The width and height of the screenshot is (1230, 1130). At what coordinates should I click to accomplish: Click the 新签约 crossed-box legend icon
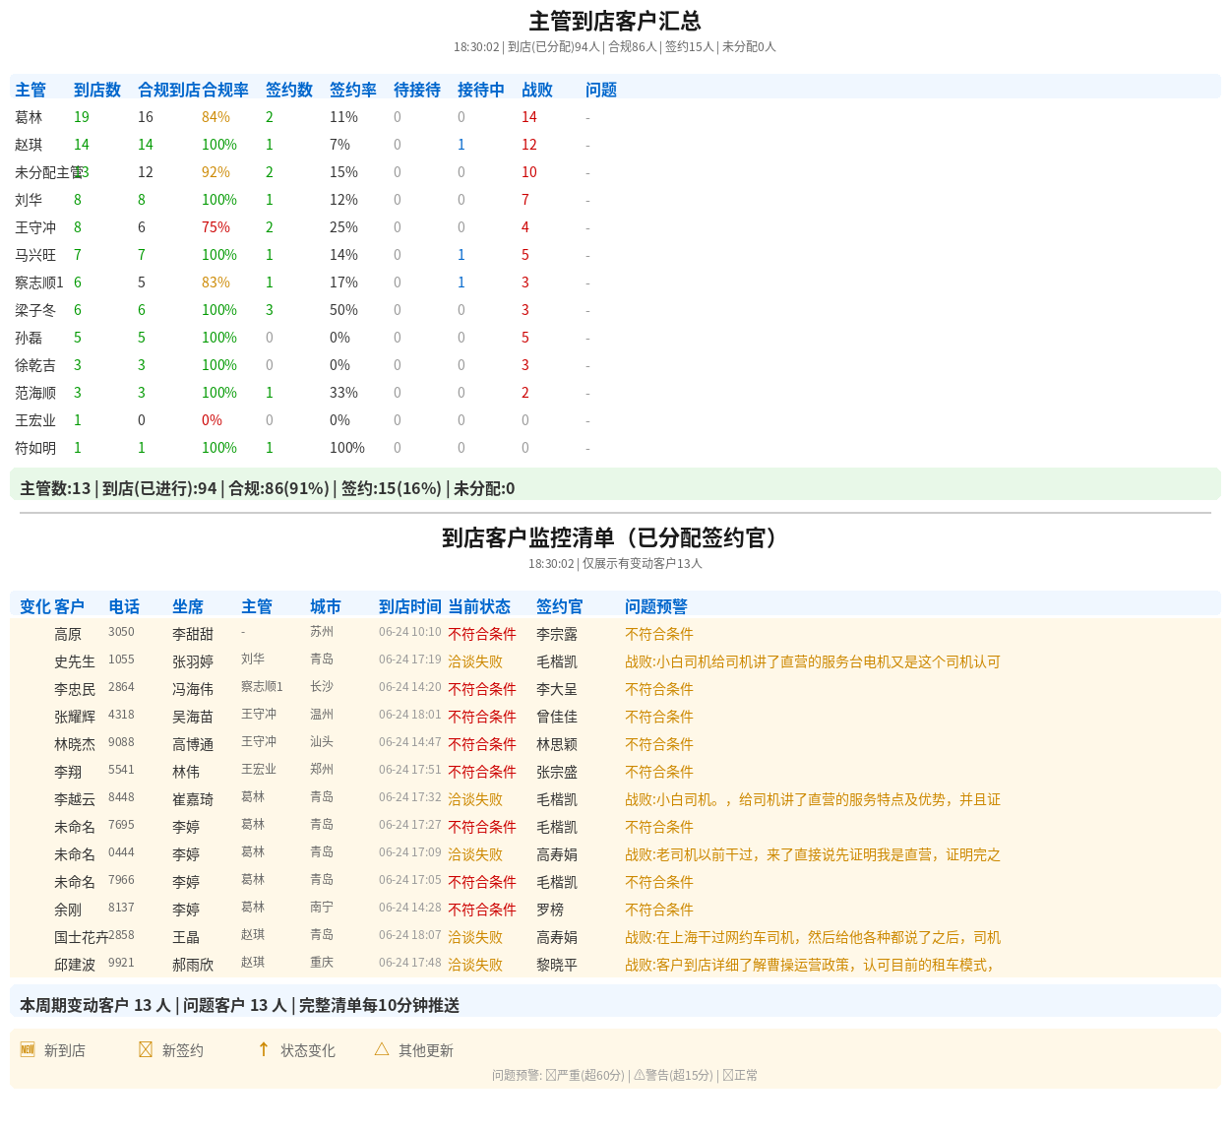(146, 1049)
